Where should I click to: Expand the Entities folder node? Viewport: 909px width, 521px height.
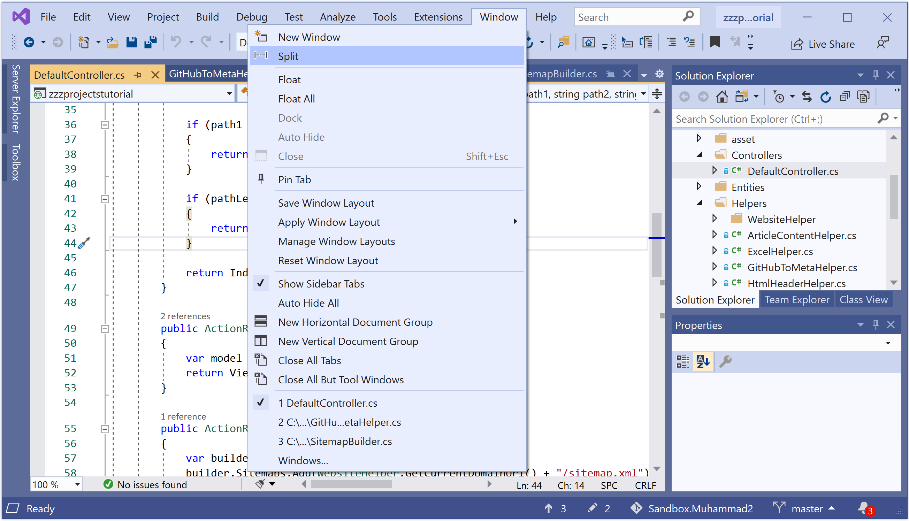coord(698,187)
